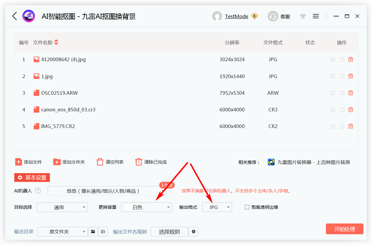Viewport: 372px width, 245px height.
Task: Open output filename rule settings gear
Action: pyautogui.click(x=193, y=232)
